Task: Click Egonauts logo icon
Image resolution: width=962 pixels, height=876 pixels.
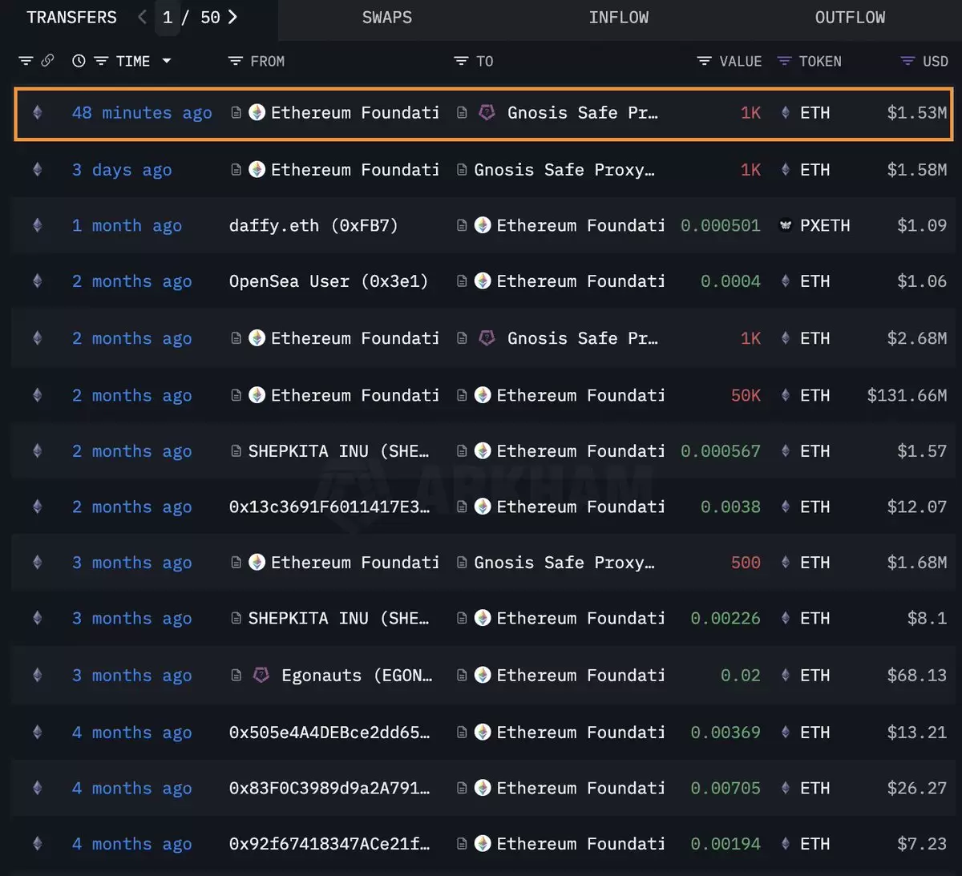Action: click(x=261, y=675)
